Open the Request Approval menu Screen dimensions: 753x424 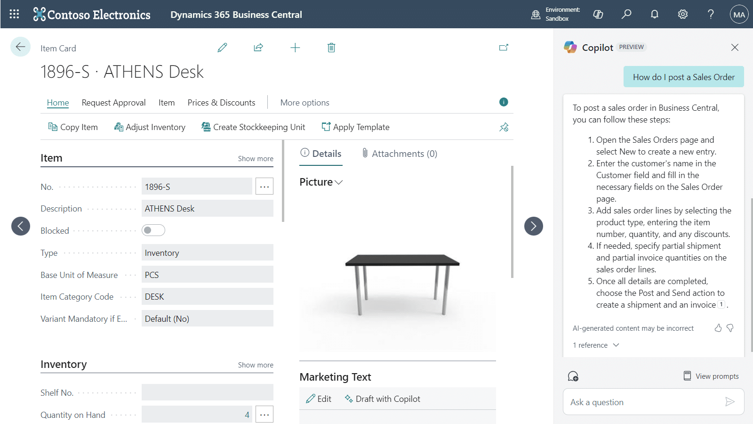point(113,103)
